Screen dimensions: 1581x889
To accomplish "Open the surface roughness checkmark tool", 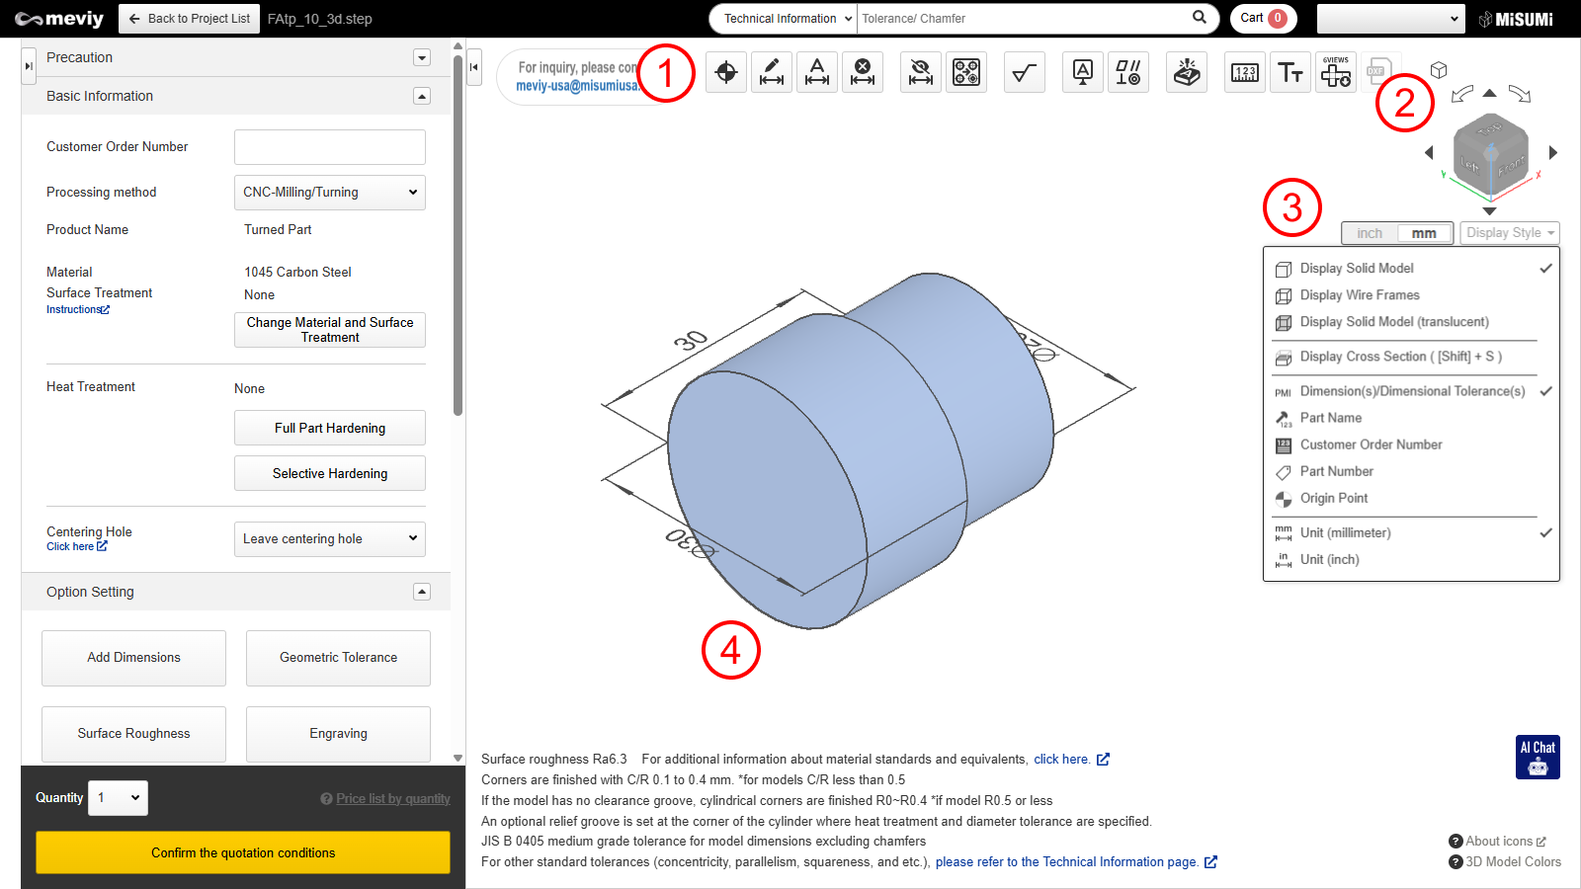I will pyautogui.click(x=1025, y=72).
